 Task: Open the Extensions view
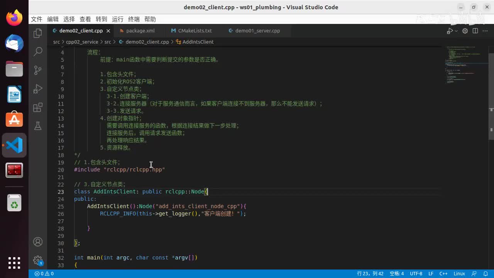[x=38, y=107]
